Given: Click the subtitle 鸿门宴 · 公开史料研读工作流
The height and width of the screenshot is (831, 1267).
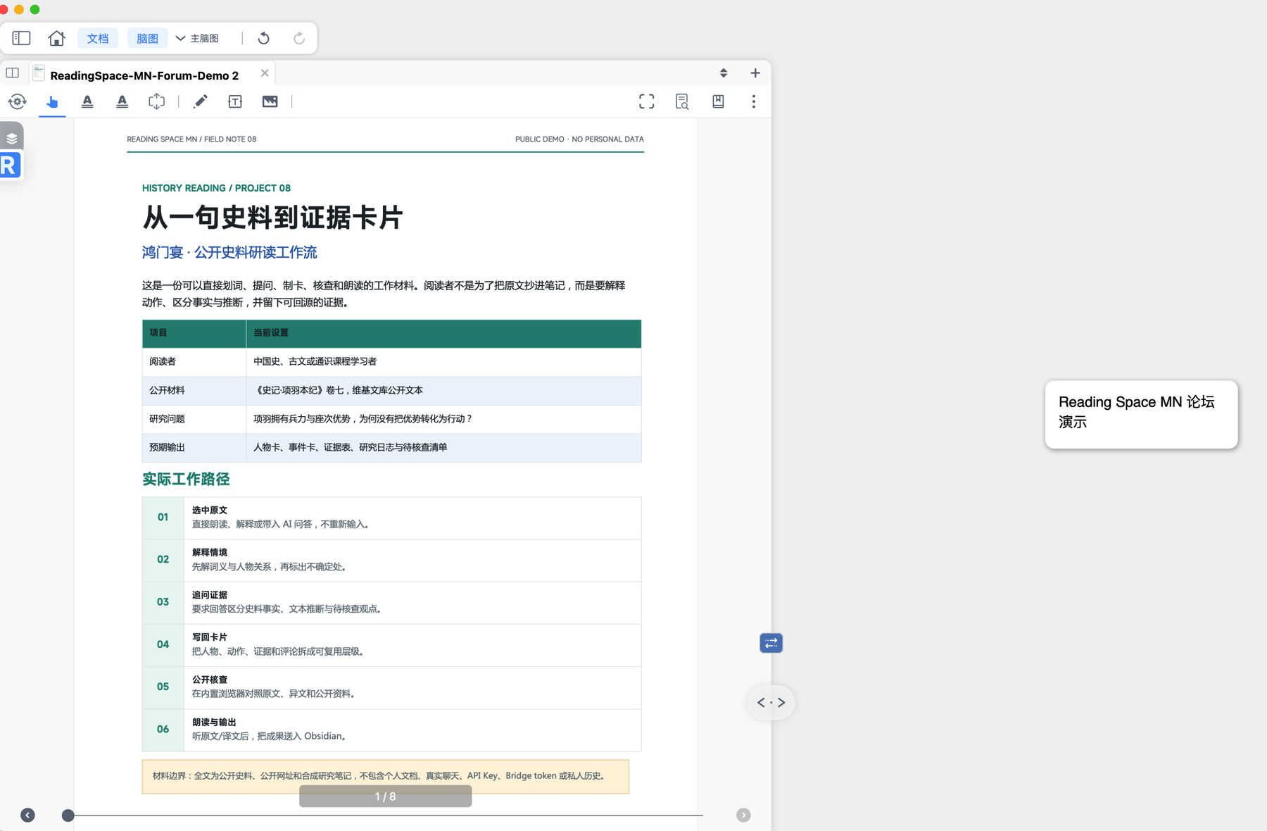Looking at the screenshot, I should [x=229, y=252].
